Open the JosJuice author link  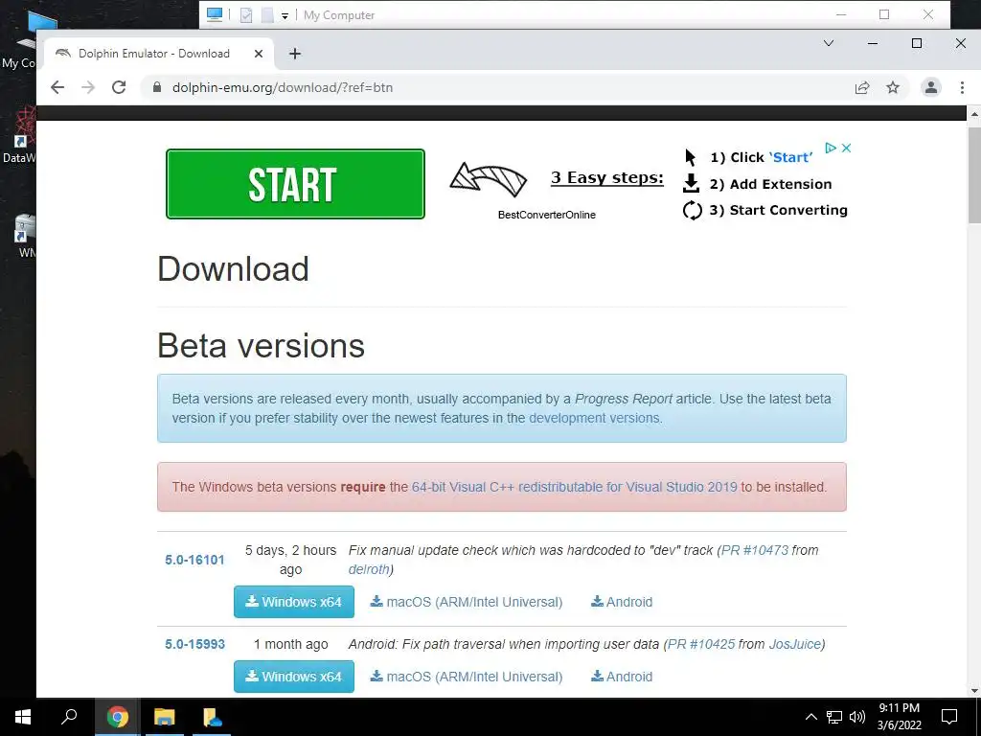794,644
